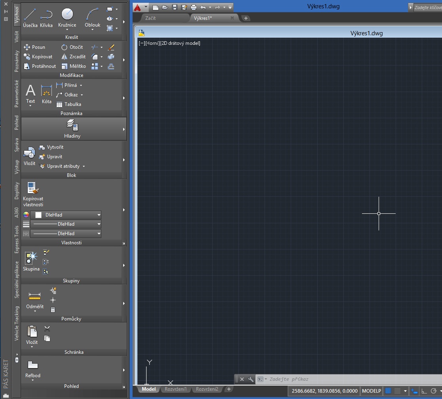
Task: Insert a table with Tabulka
Action: point(69,104)
